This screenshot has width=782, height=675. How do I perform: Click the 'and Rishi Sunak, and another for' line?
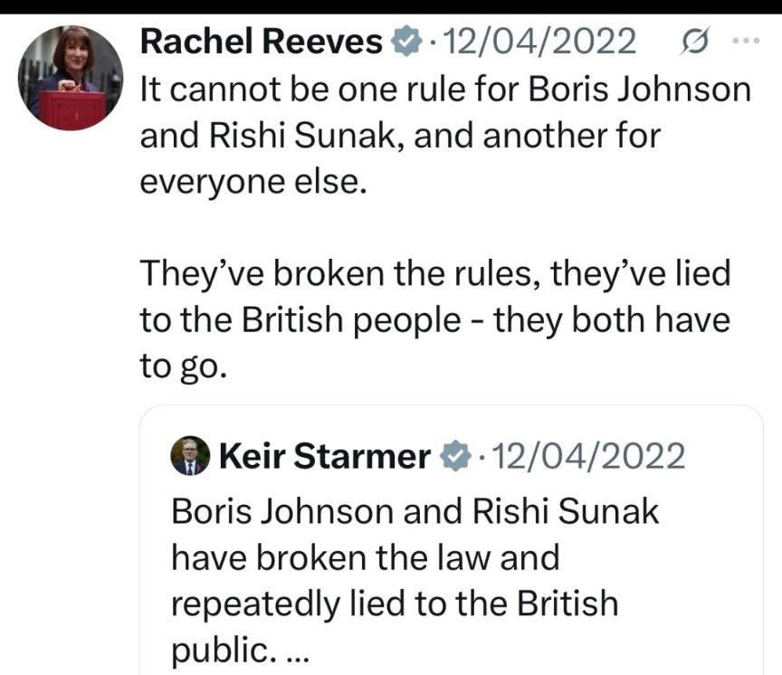pos(400,136)
